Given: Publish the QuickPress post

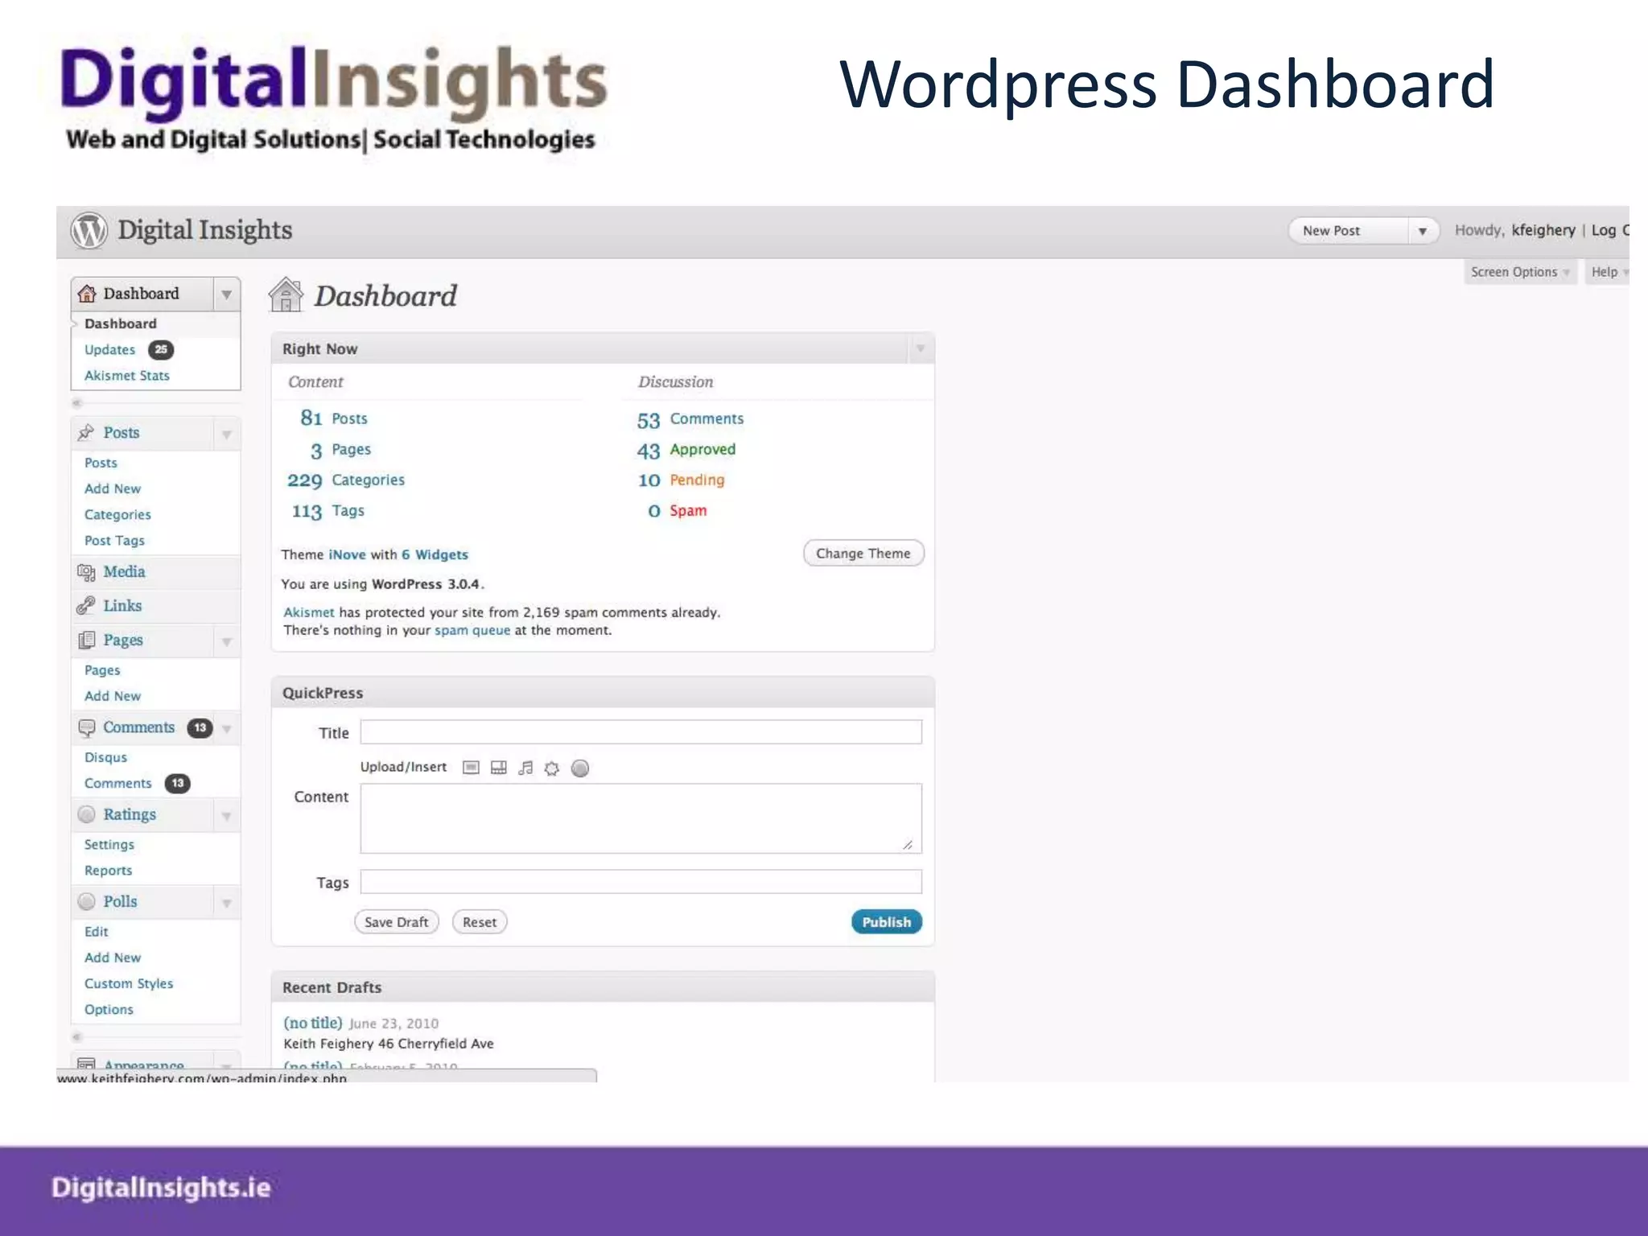Looking at the screenshot, I should point(887,922).
